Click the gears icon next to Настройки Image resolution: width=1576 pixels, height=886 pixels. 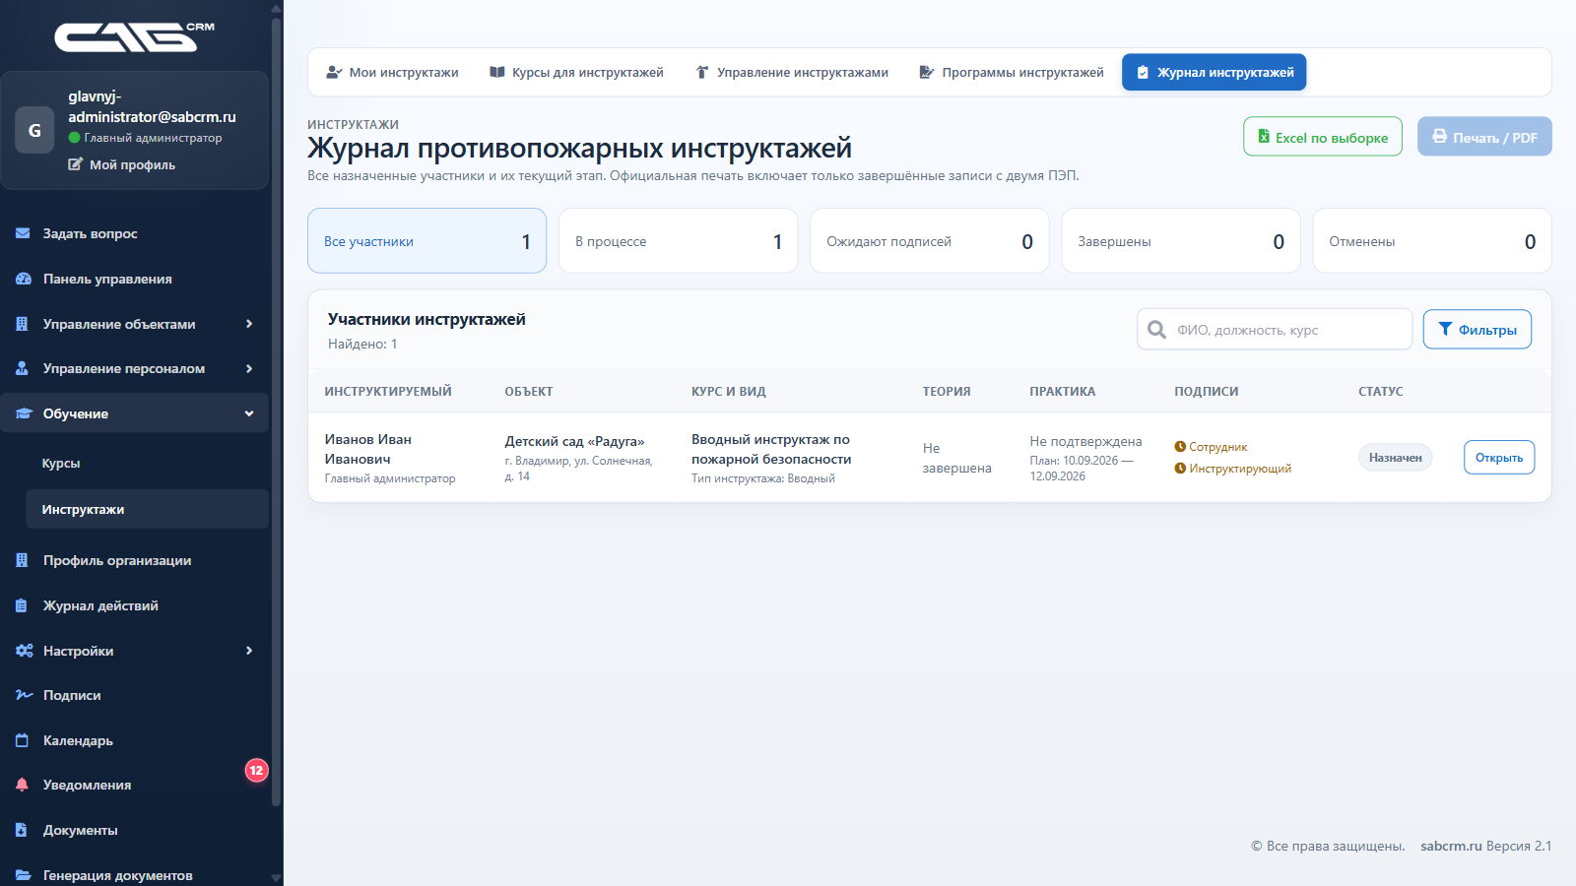pyautogui.click(x=24, y=651)
